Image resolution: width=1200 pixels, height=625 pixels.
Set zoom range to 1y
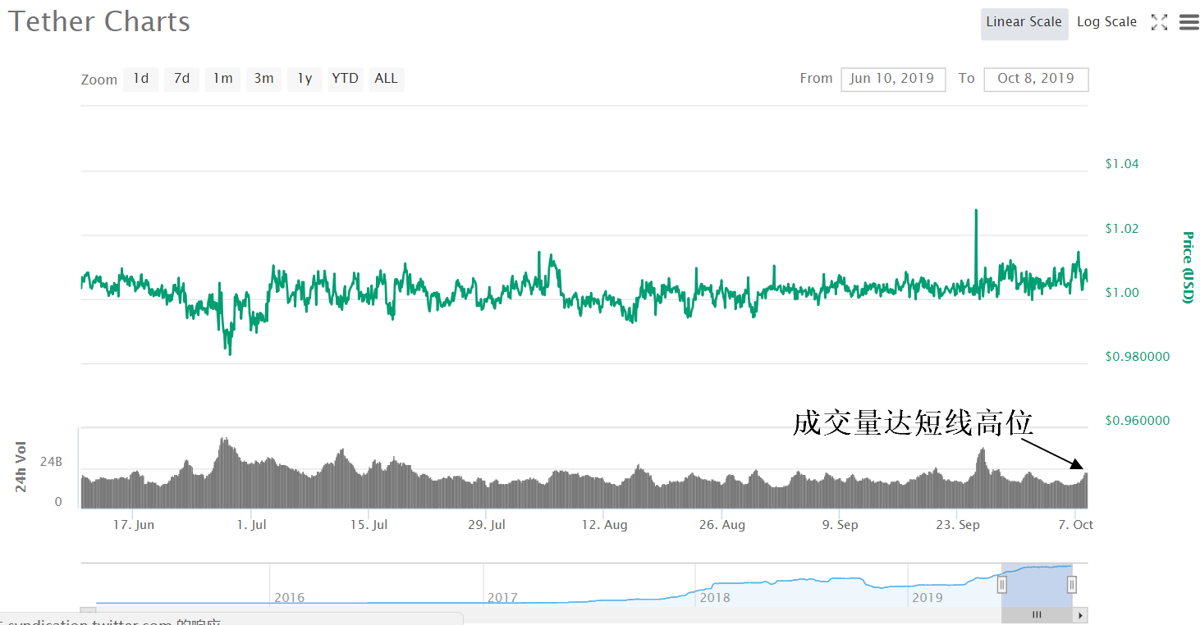coord(305,79)
